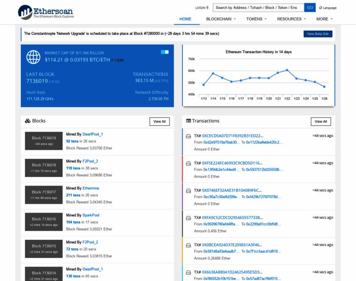Open Block 7136014 tile

point(44,274)
